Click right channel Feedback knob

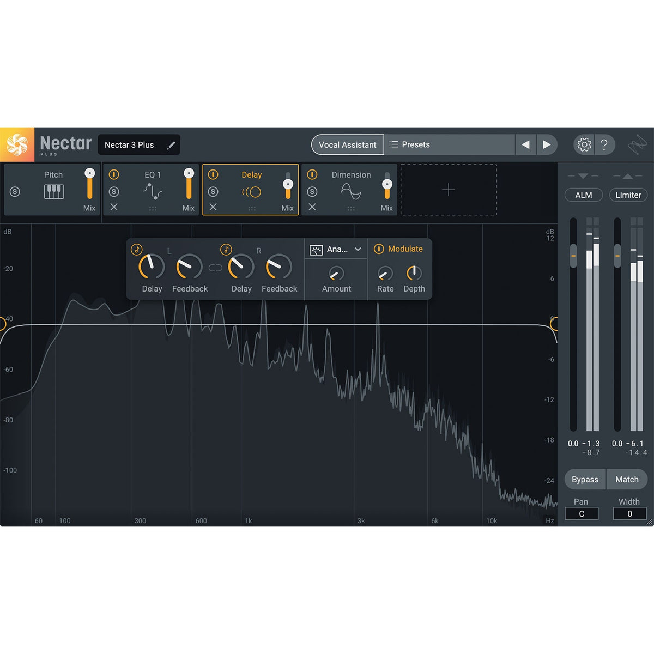[279, 267]
